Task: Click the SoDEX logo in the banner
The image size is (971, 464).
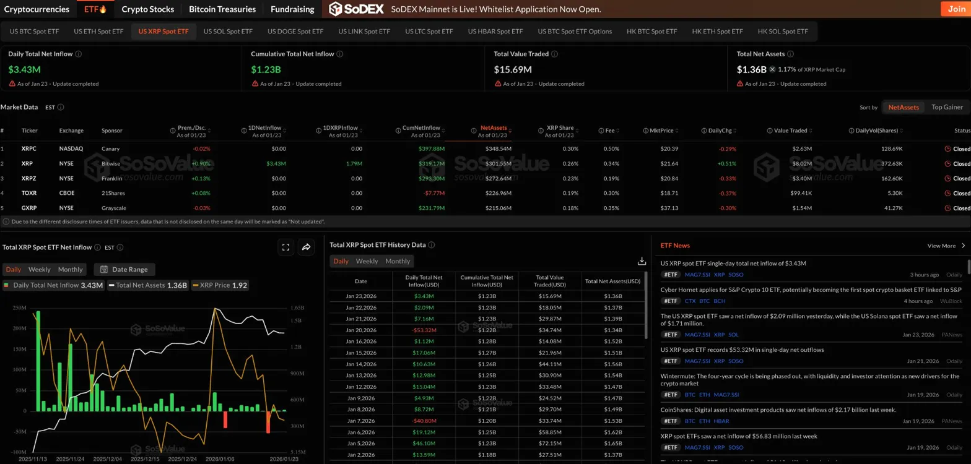Action: pos(356,9)
